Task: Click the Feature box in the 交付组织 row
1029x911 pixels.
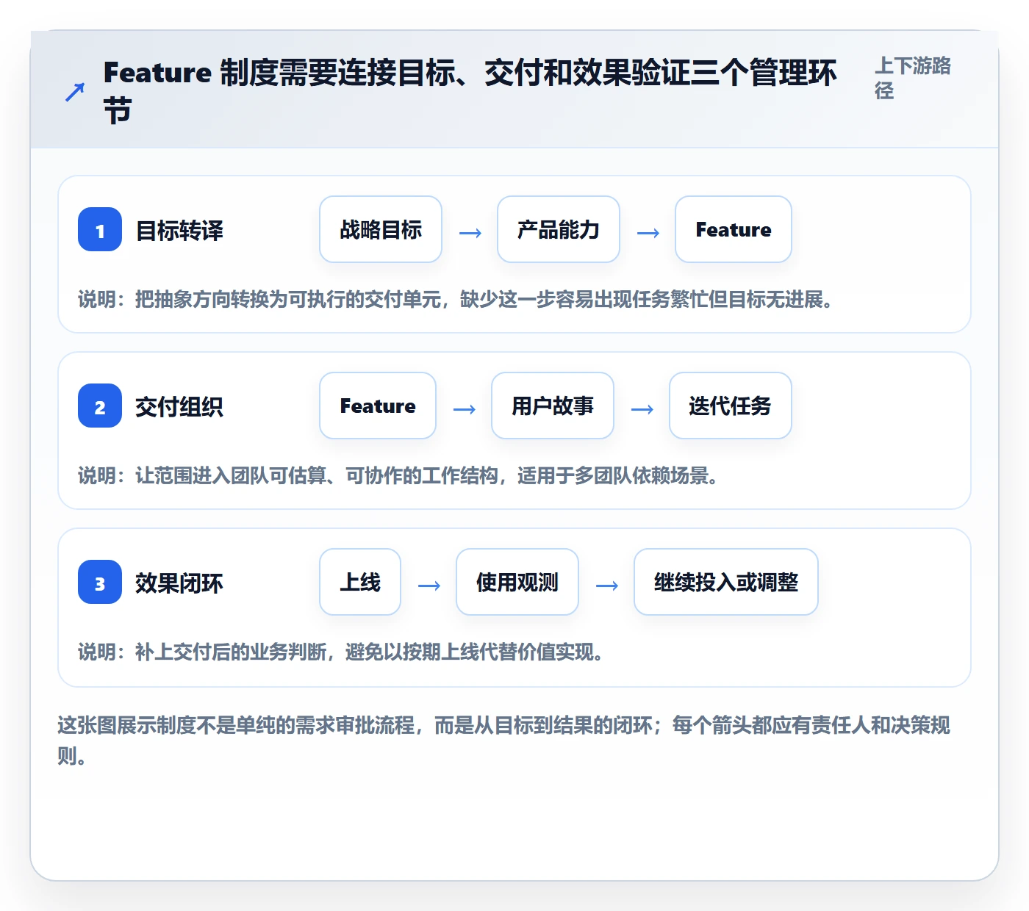Action: coord(378,406)
